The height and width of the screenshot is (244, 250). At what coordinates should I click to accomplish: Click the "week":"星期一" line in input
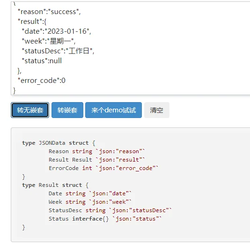49,41
